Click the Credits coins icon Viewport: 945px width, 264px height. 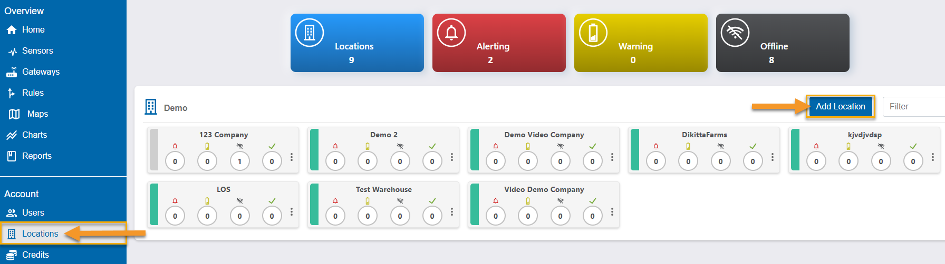point(12,255)
